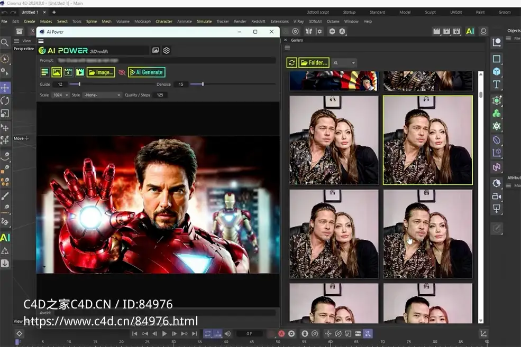Viewport: 521px width, 347px height.
Task: Toggle the red crossed-eye visibility icon
Action: (122, 72)
